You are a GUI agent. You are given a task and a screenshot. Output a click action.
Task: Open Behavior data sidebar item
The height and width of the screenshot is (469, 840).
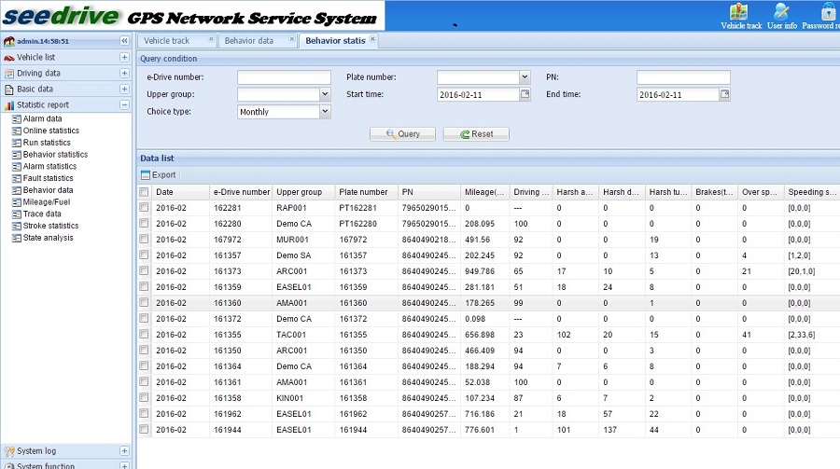48,190
